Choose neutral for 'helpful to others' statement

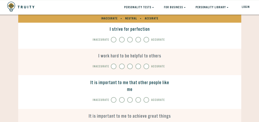coord(130,66)
